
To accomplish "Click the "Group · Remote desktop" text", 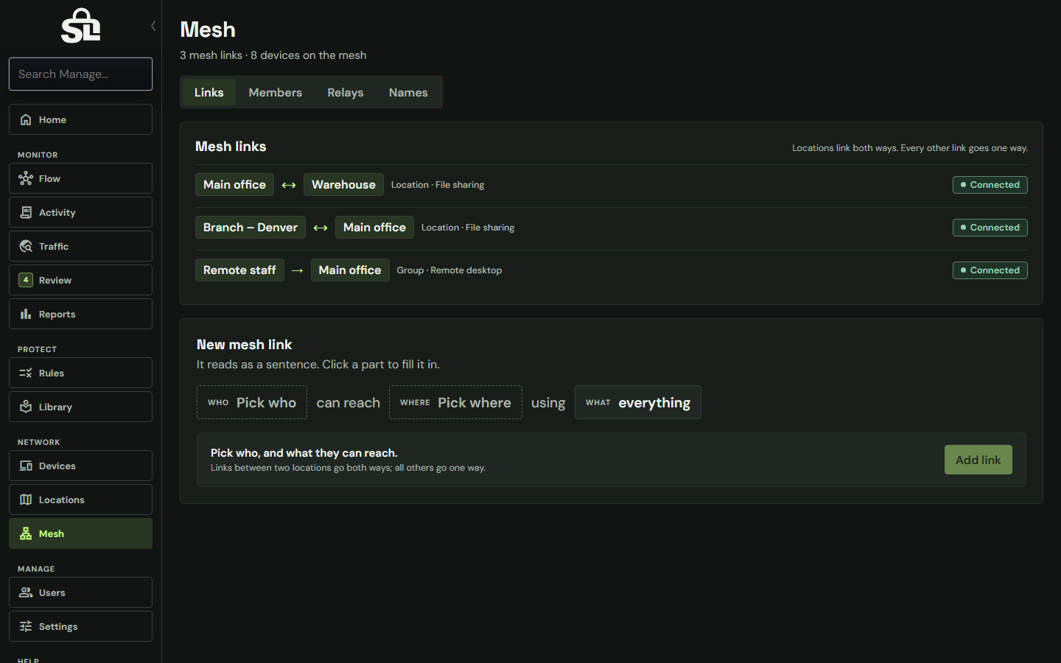I will 449,270.
